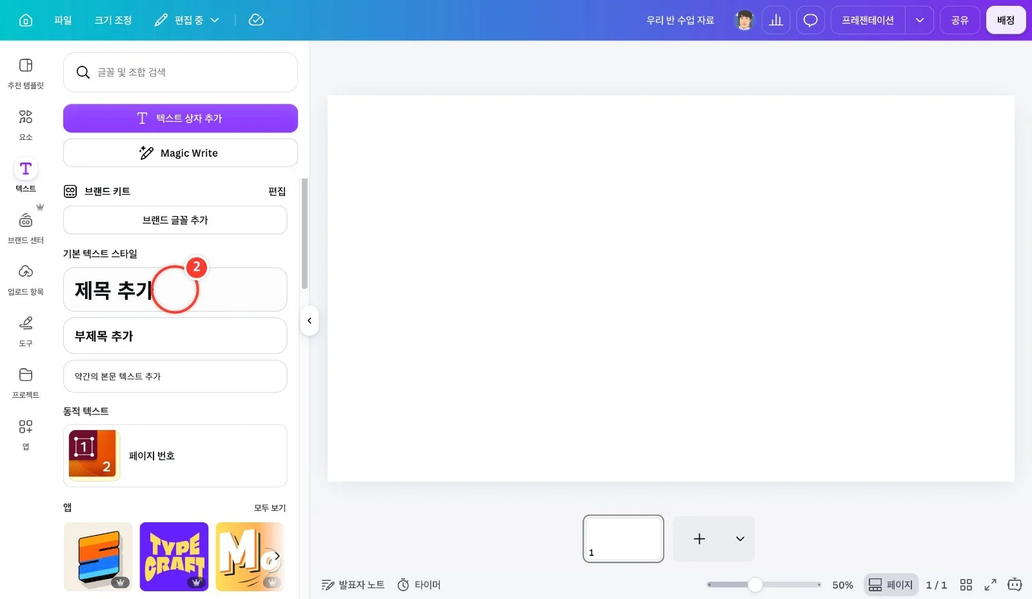Image resolution: width=1032 pixels, height=599 pixels.
Task: Add 약간의 본문 텍스트 추가 body text
Action: tap(175, 377)
